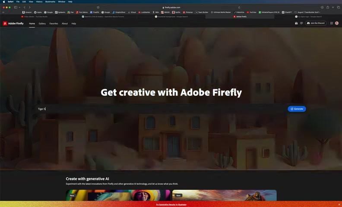The height and width of the screenshot is (207, 342).
Task: Open the Window menu in the menu bar
Action: point(61,2)
